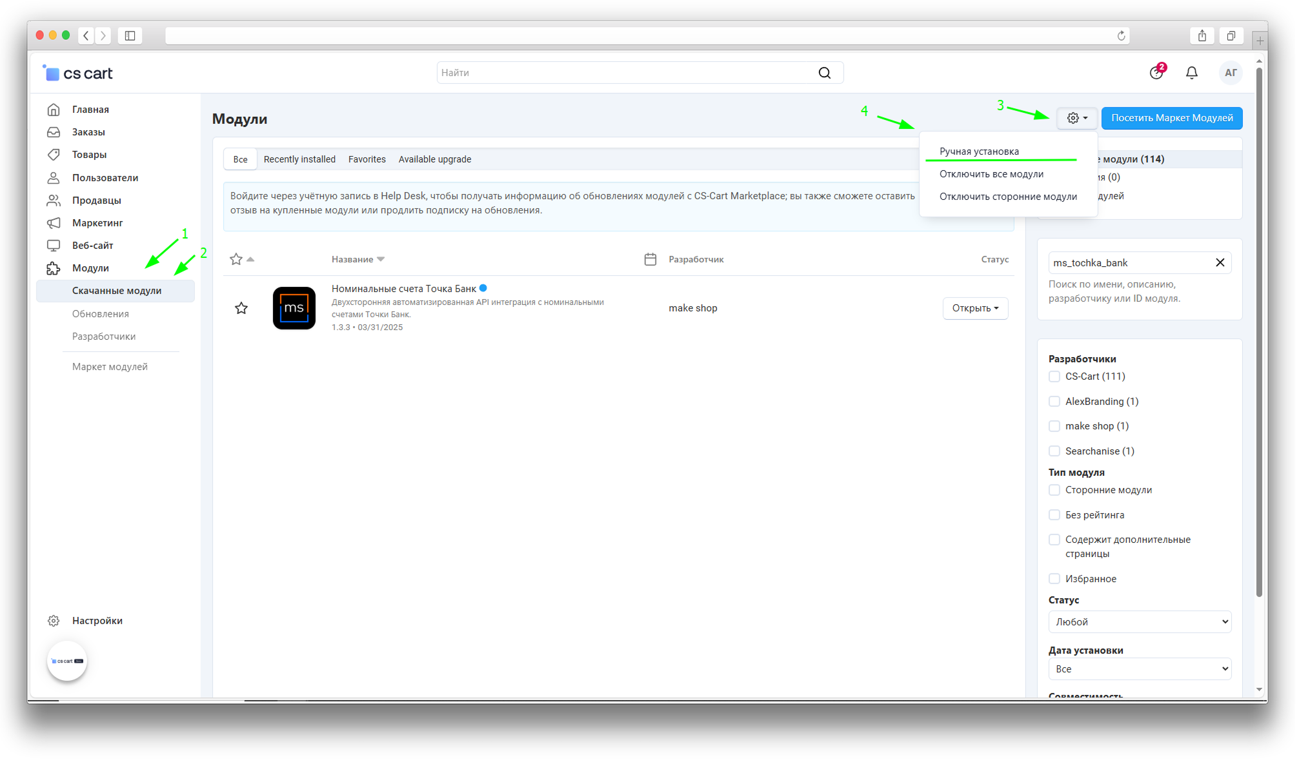Open the Статус Любой dropdown
Screen dimensions: 1299x762
tap(1139, 622)
